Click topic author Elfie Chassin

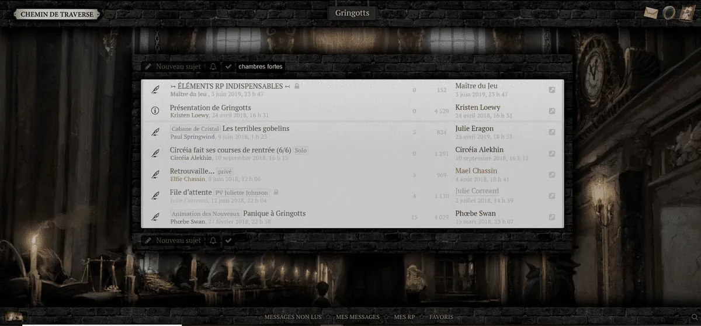click(x=188, y=179)
